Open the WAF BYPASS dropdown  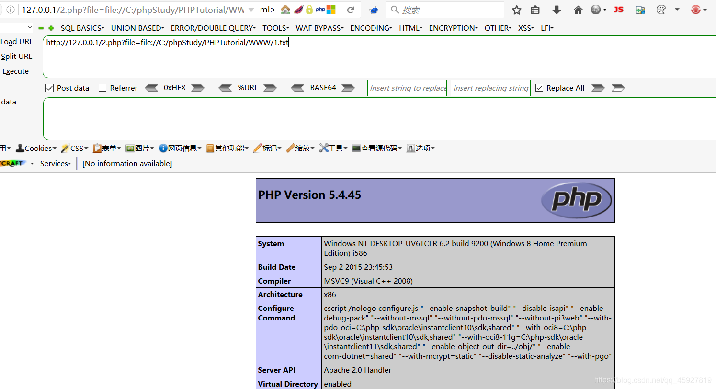319,28
